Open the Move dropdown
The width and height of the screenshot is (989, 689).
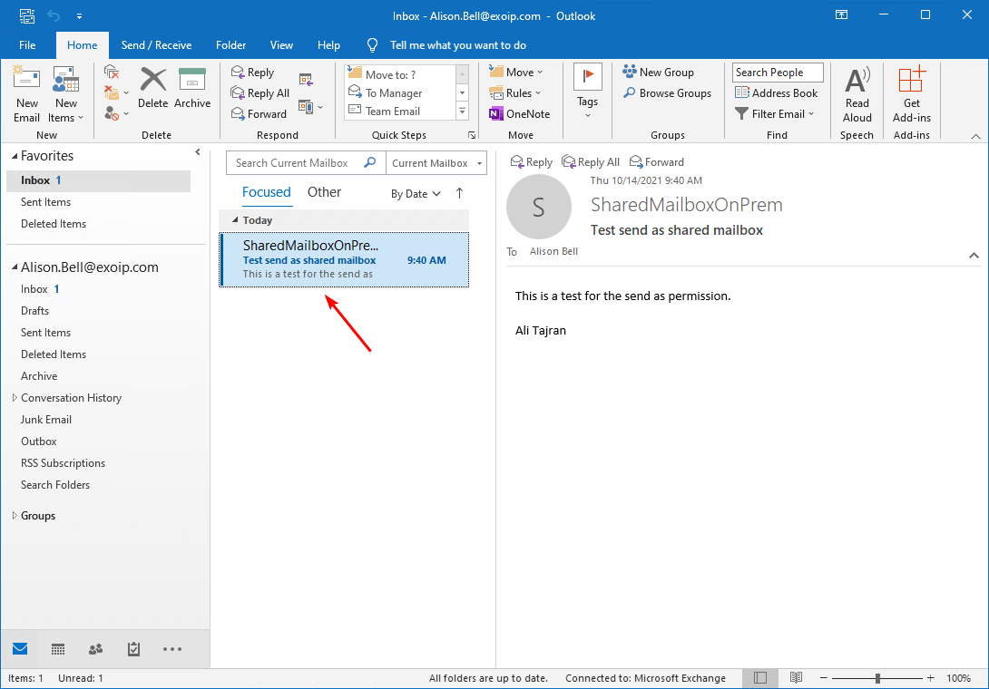pyautogui.click(x=516, y=73)
